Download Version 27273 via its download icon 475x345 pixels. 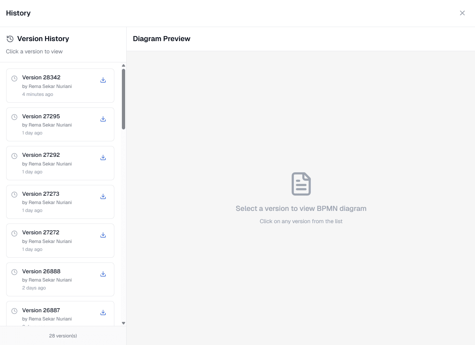(x=103, y=196)
